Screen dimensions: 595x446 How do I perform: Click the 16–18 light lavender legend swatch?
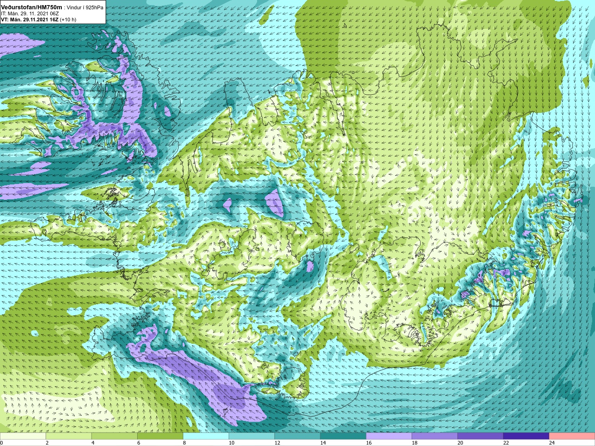pyautogui.click(x=389, y=436)
